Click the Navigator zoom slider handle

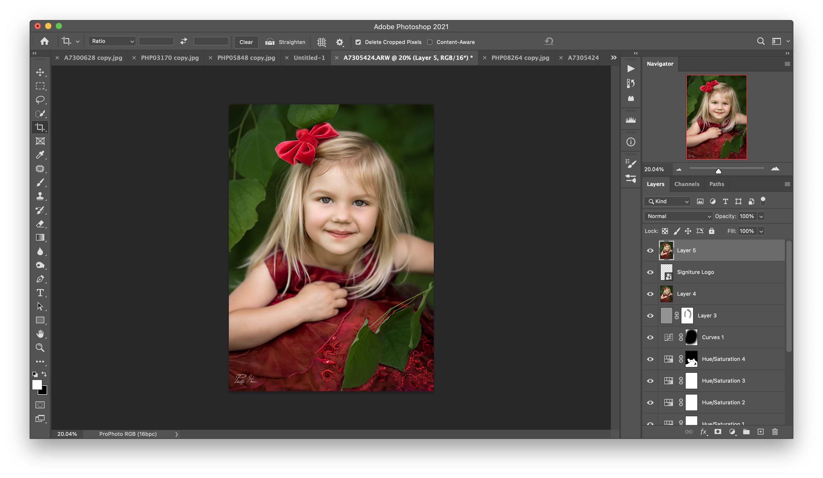coord(718,171)
